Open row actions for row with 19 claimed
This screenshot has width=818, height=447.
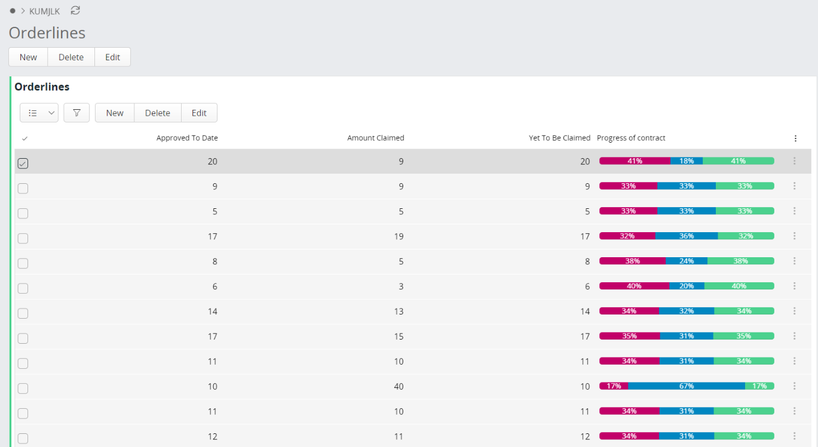(794, 236)
